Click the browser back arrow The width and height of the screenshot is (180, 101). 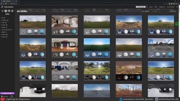(x=1, y=4)
